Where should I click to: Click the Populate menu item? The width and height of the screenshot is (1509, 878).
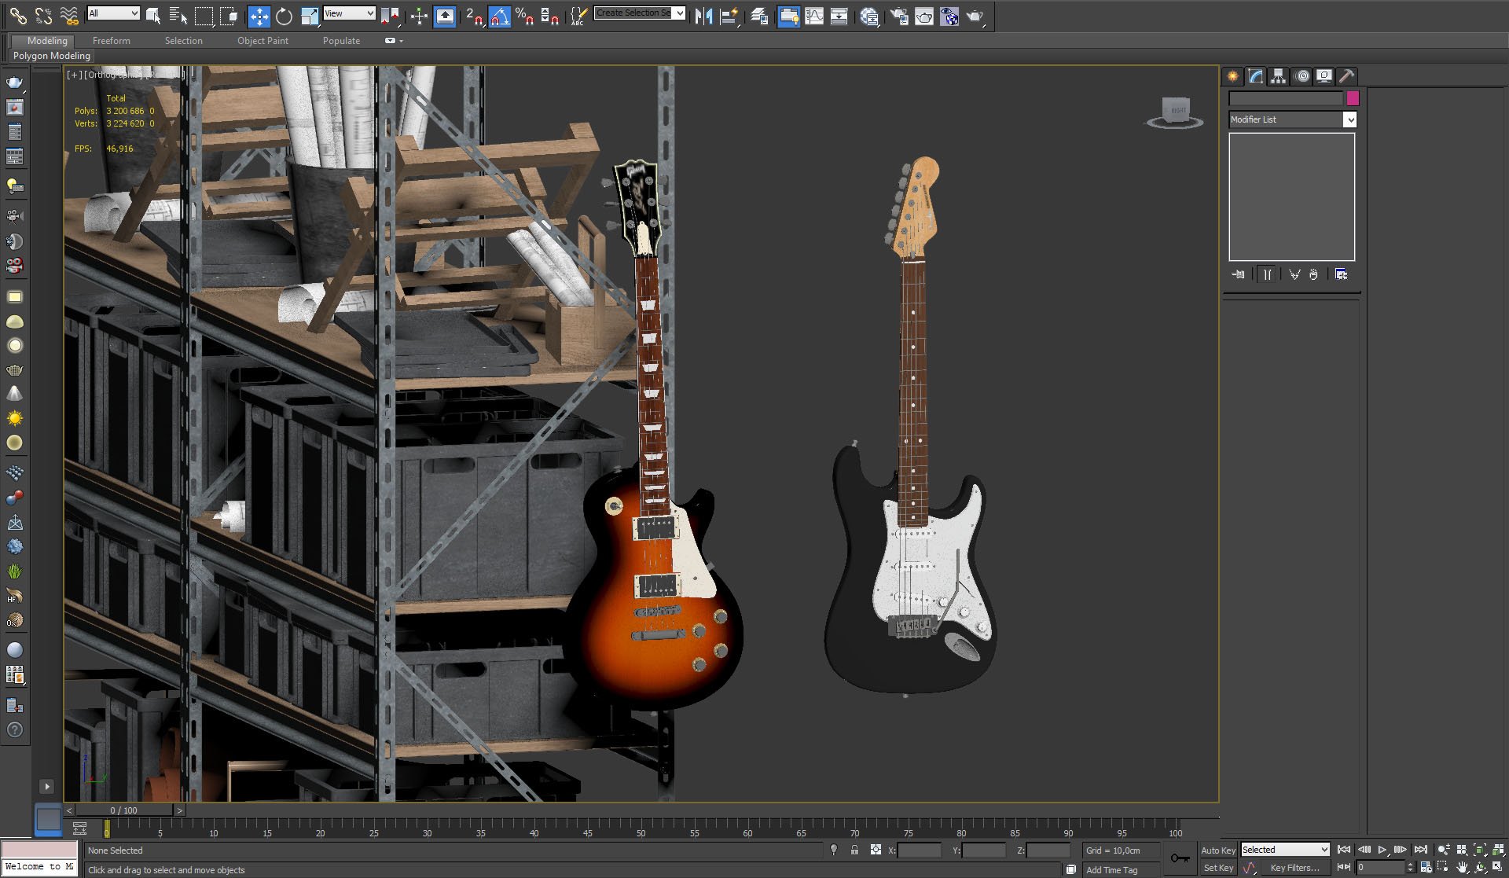(x=340, y=40)
